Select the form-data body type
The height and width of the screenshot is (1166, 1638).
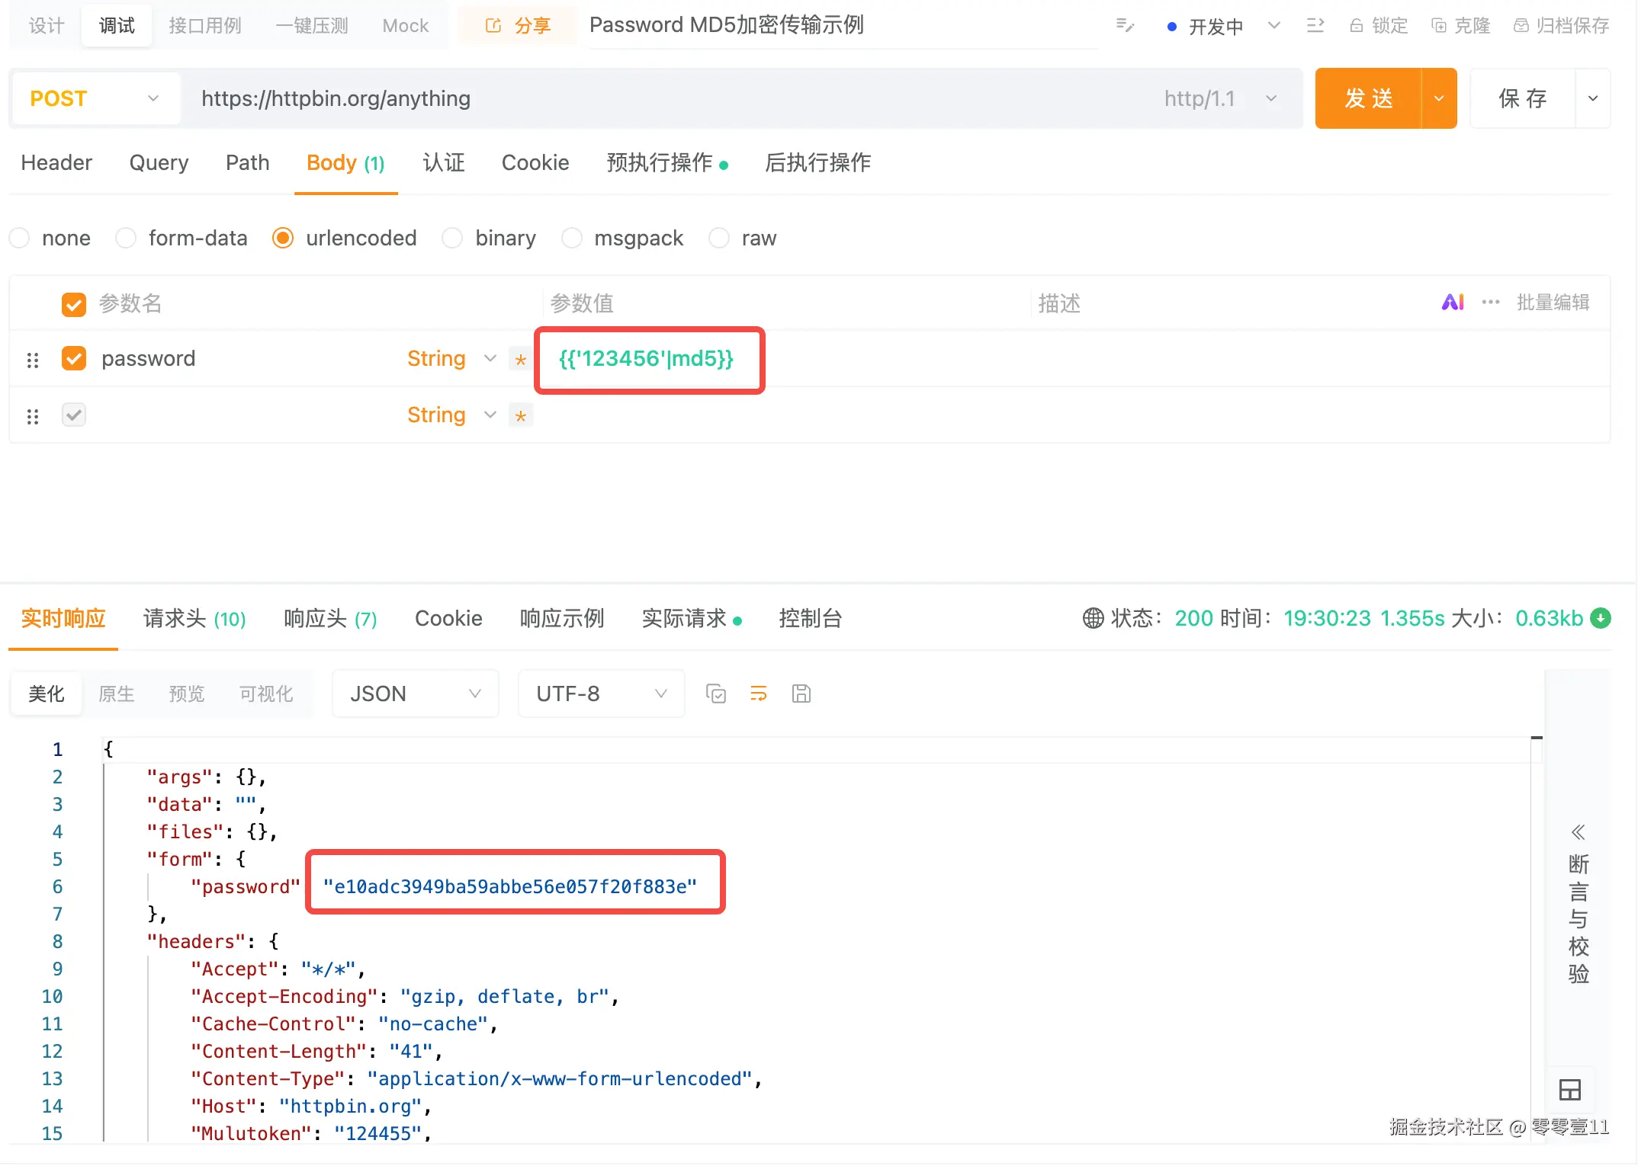point(126,239)
